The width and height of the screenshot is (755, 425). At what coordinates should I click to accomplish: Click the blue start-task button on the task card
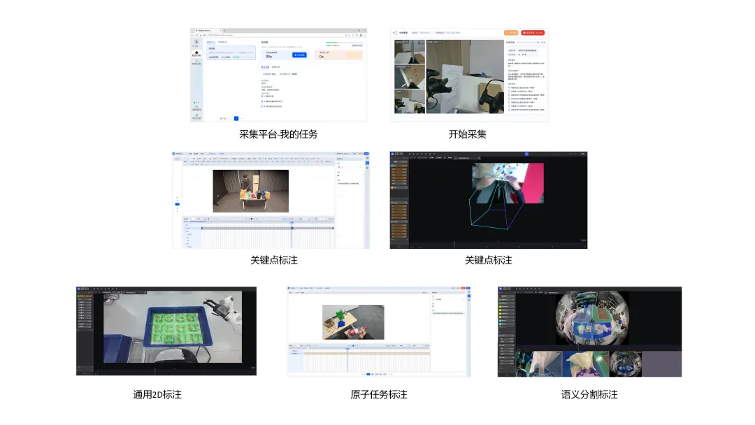(299, 55)
